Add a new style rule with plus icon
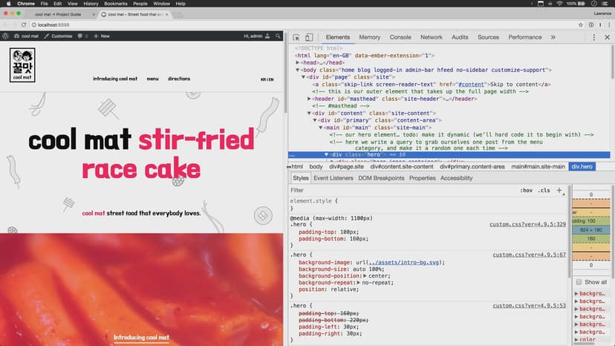Viewport: 615px width, 346px height. pyautogui.click(x=559, y=190)
